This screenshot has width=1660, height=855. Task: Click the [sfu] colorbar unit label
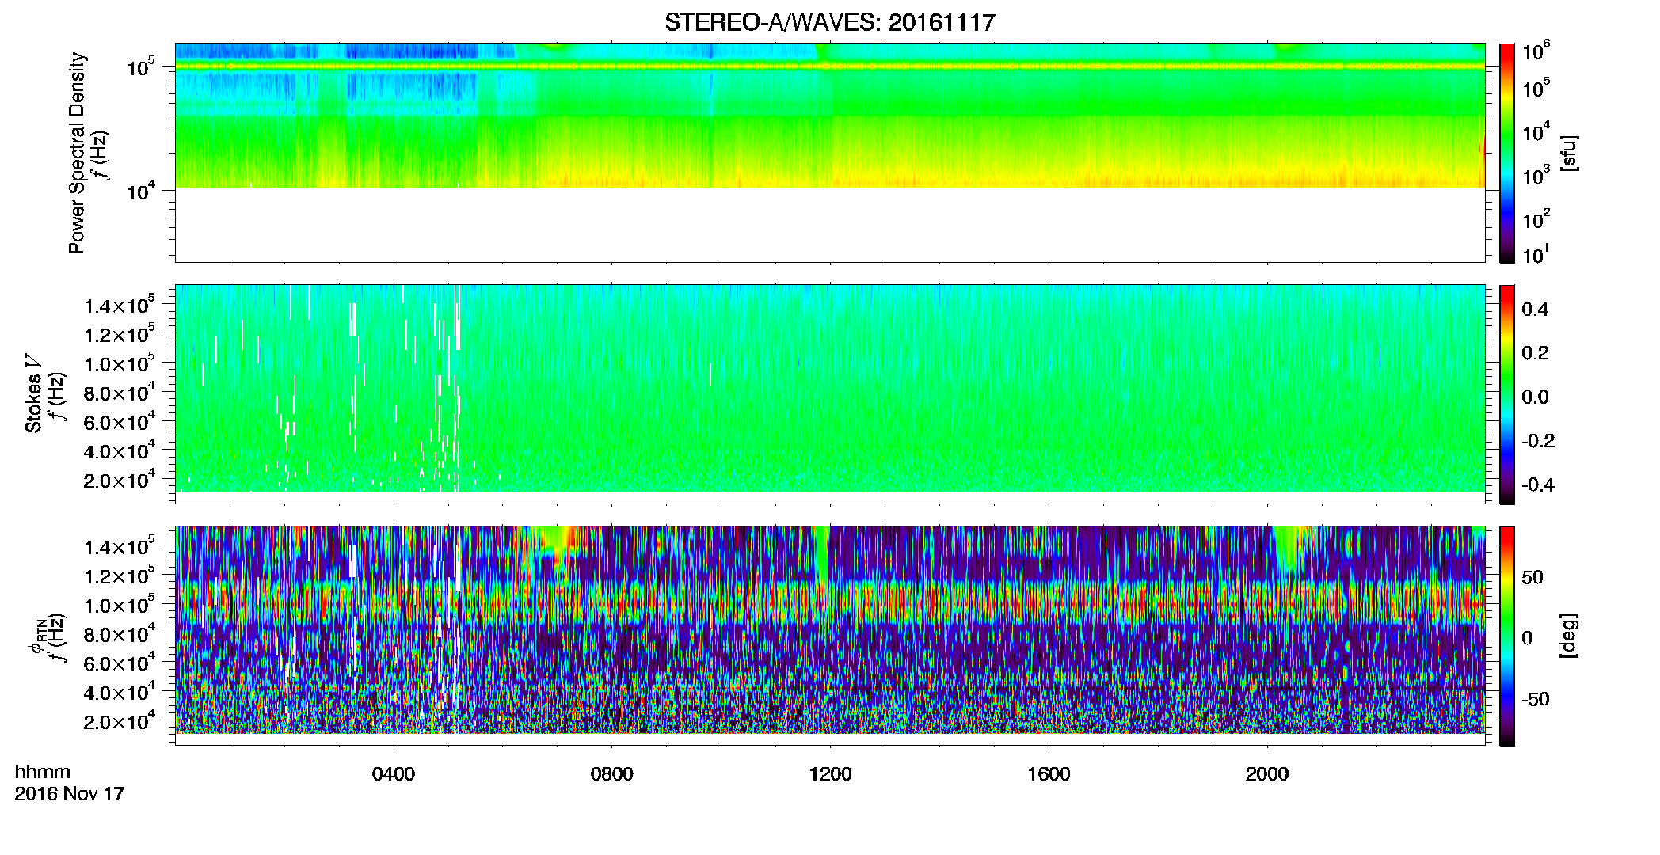pos(1570,154)
